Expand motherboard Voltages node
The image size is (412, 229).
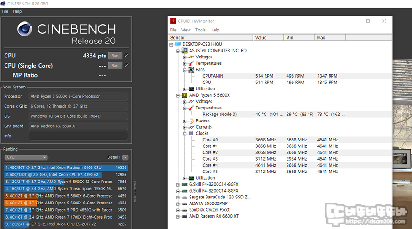[185, 57]
